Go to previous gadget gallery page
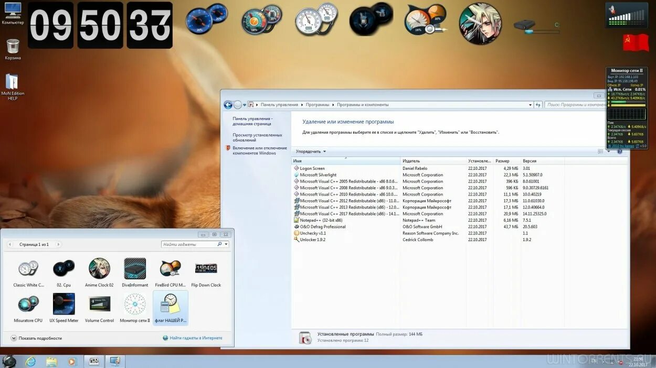Viewport: 656px width, 368px height. coord(10,244)
